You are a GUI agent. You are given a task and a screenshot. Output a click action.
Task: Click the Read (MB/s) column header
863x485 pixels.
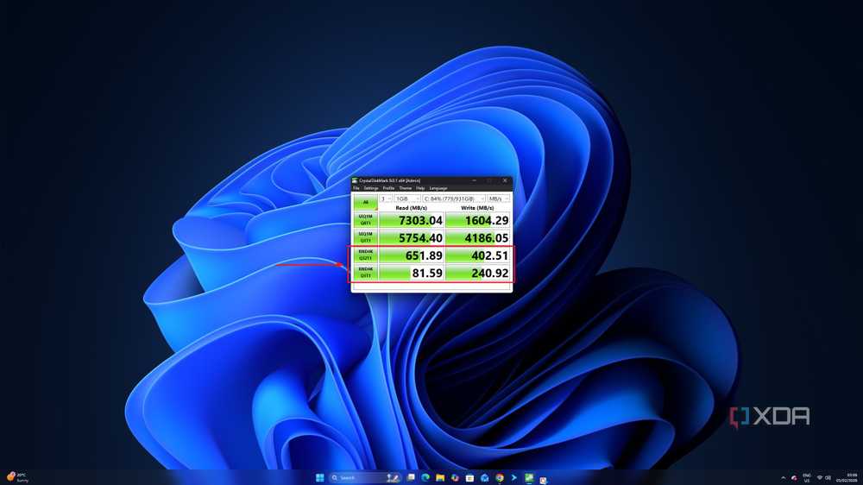tap(411, 207)
